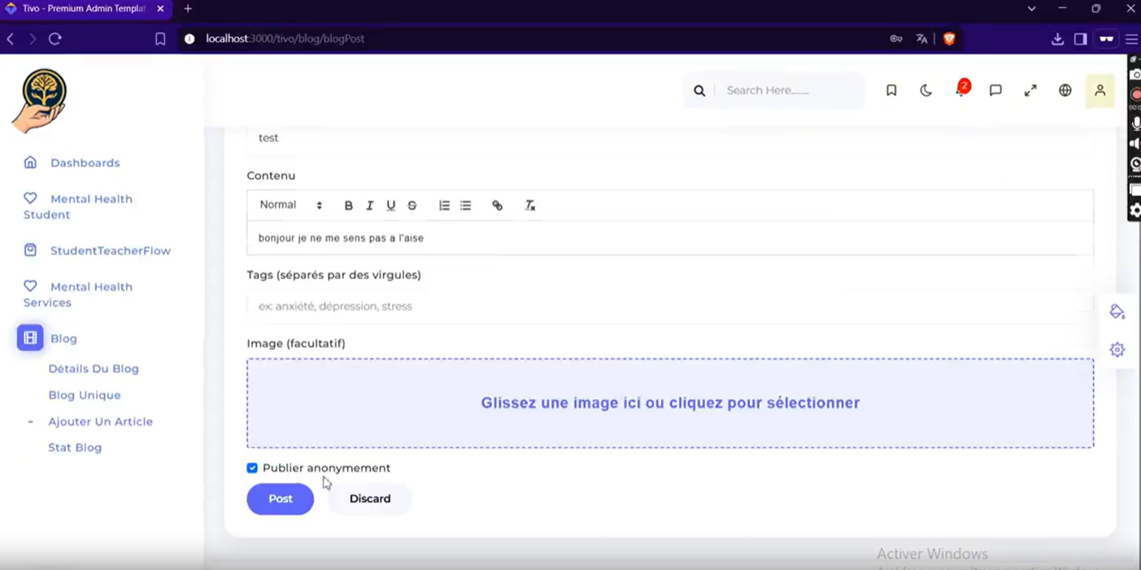This screenshot has height=570, width=1141.
Task: Toggle fullscreen with the expand arrows icon
Action: point(1030,90)
